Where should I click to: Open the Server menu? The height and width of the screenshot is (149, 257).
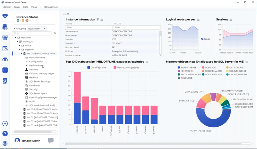click(17, 7)
